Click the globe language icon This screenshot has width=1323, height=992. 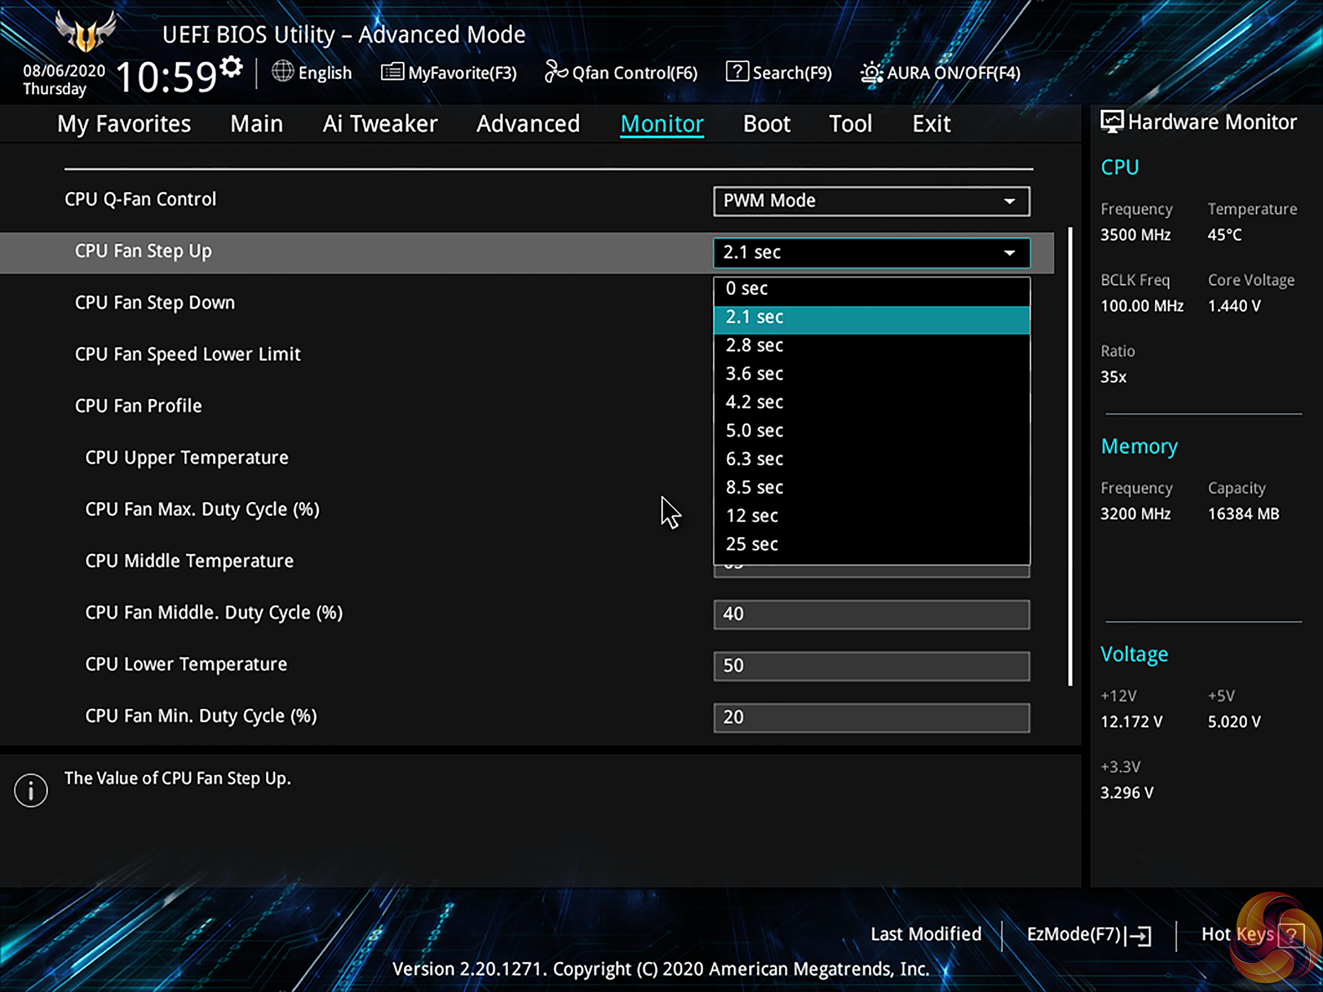(283, 71)
